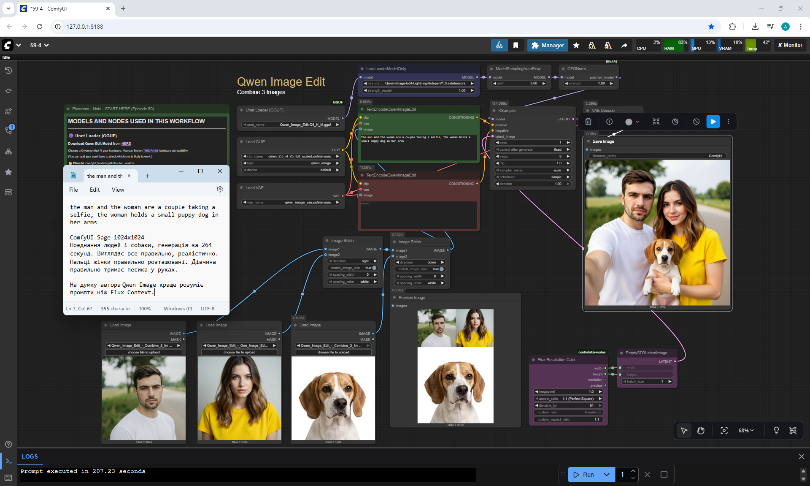Screen dimensions: 810x486
Task: Open the Edit menu in Notepad
Action: click(x=94, y=190)
